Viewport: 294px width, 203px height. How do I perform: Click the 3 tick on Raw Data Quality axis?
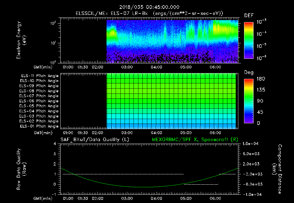pyautogui.click(x=55, y=154)
